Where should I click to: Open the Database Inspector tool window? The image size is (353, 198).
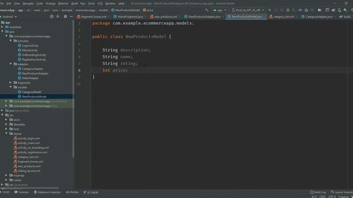click(x=47, y=192)
